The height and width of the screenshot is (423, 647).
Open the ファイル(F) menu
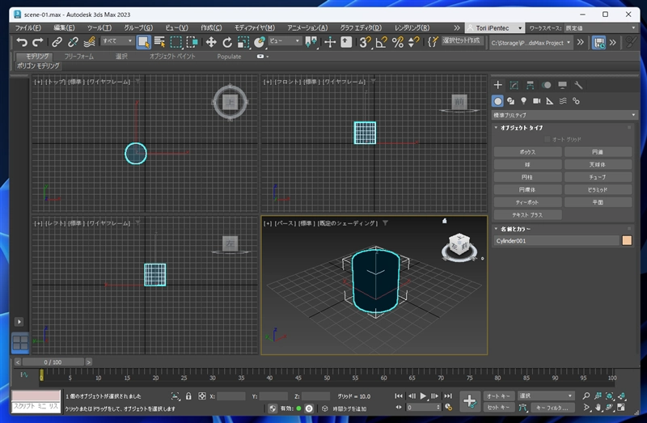click(x=28, y=28)
